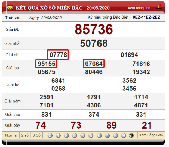Open the Xem Bảng Loto link
Viewport: 169px width, 147px height.
click(151, 135)
